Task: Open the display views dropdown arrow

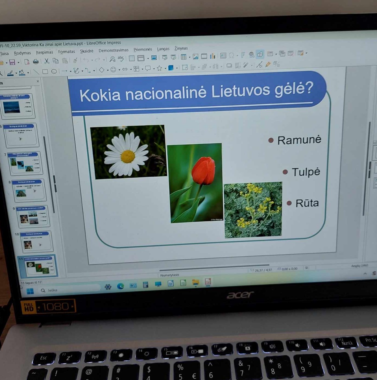Action: 148,58
